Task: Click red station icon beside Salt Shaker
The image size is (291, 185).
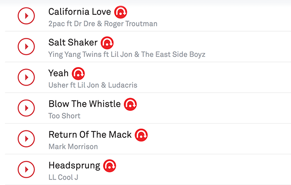Action: pos(107,43)
